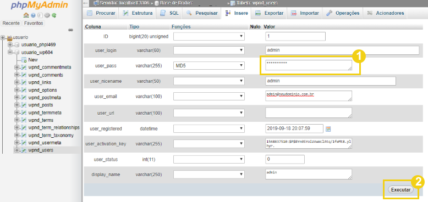428x202 pixels.
Task: Open the wpnd_users table link
Action: tap(41, 150)
